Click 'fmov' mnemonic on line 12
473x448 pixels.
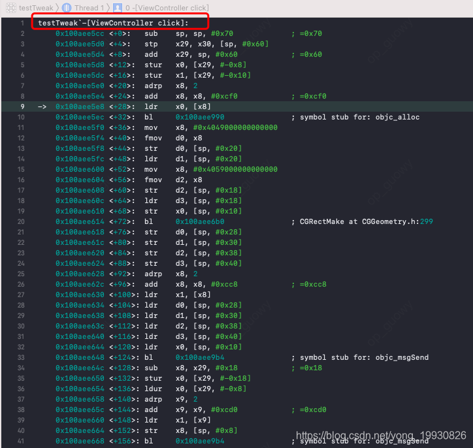click(153, 138)
